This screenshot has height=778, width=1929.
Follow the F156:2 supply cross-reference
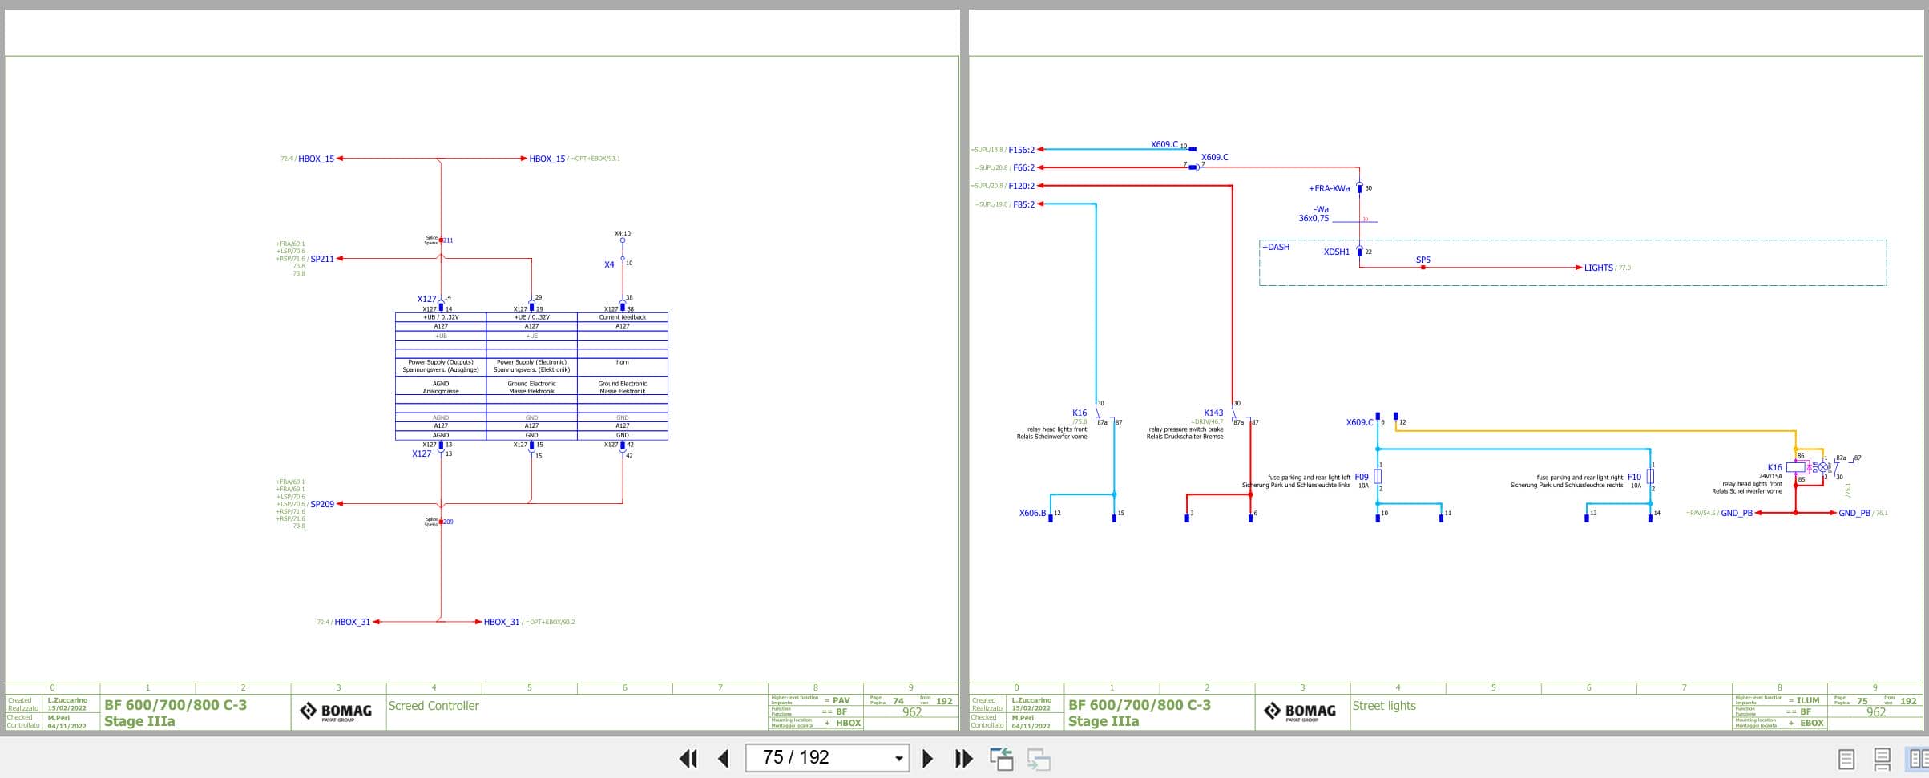[1021, 149]
